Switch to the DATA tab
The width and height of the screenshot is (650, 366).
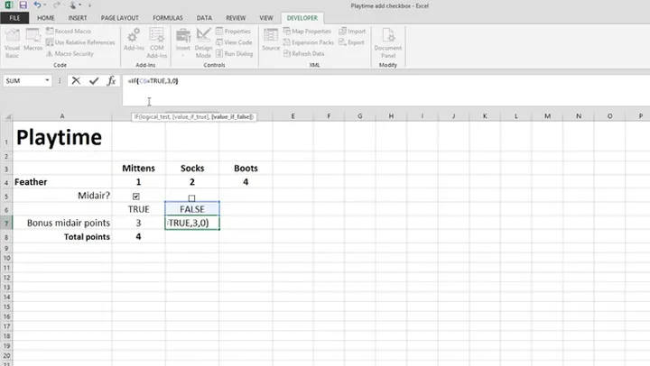[204, 18]
